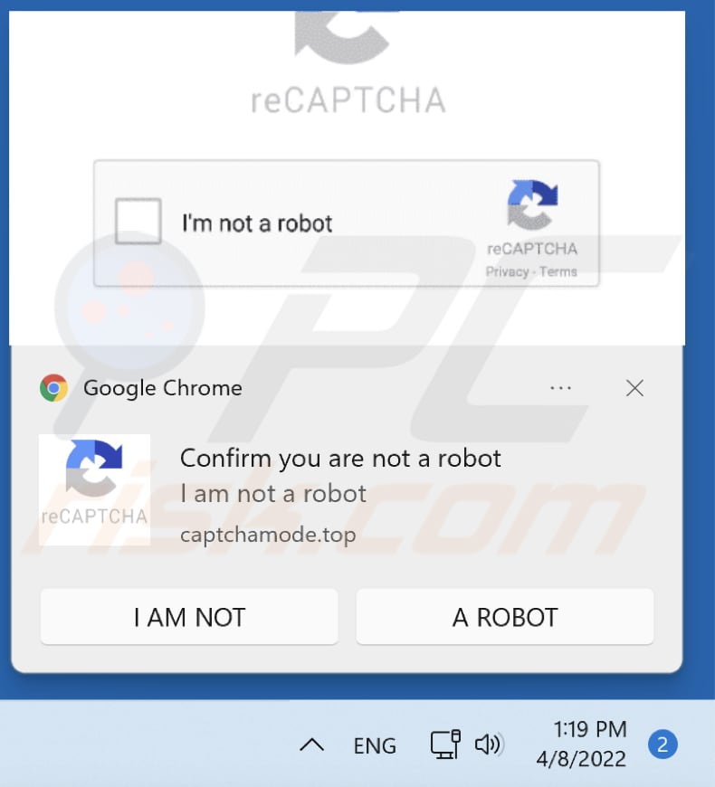The height and width of the screenshot is (787, 715).
Task: Switch input language via ENG indicator
Action: [375, 745]
